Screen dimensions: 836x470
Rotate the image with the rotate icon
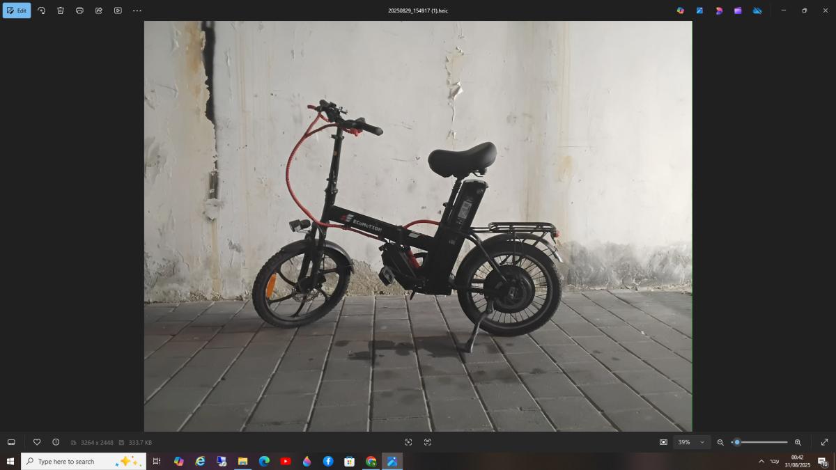(x=41, y=10)
